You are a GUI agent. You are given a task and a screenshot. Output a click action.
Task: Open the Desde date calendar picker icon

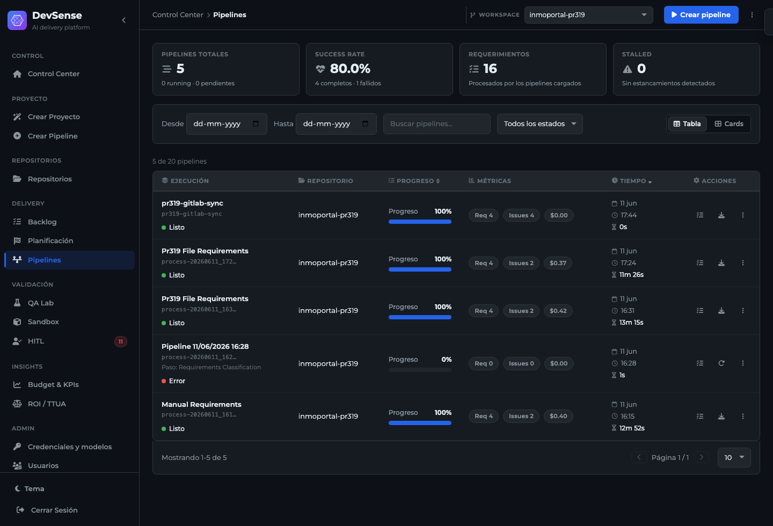(256, 124)
